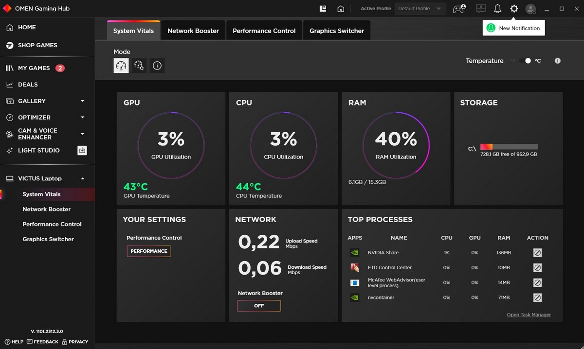Block the McAfee WebAdvisor process
The image size is (584, 349).
click(537, 282)
